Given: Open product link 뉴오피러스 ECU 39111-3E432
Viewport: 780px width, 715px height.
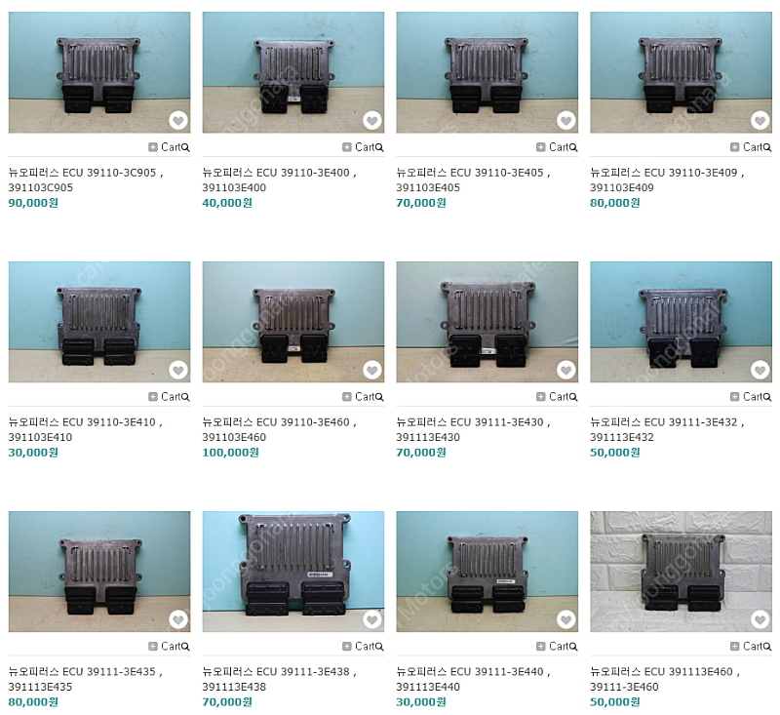Looking at the screenshot, I should (x=667, y=429).
